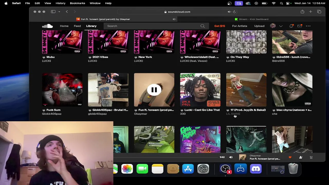Mute the tab audio in address bar
The width and height of the screenshot is (329, 185).
pos(229,12)
